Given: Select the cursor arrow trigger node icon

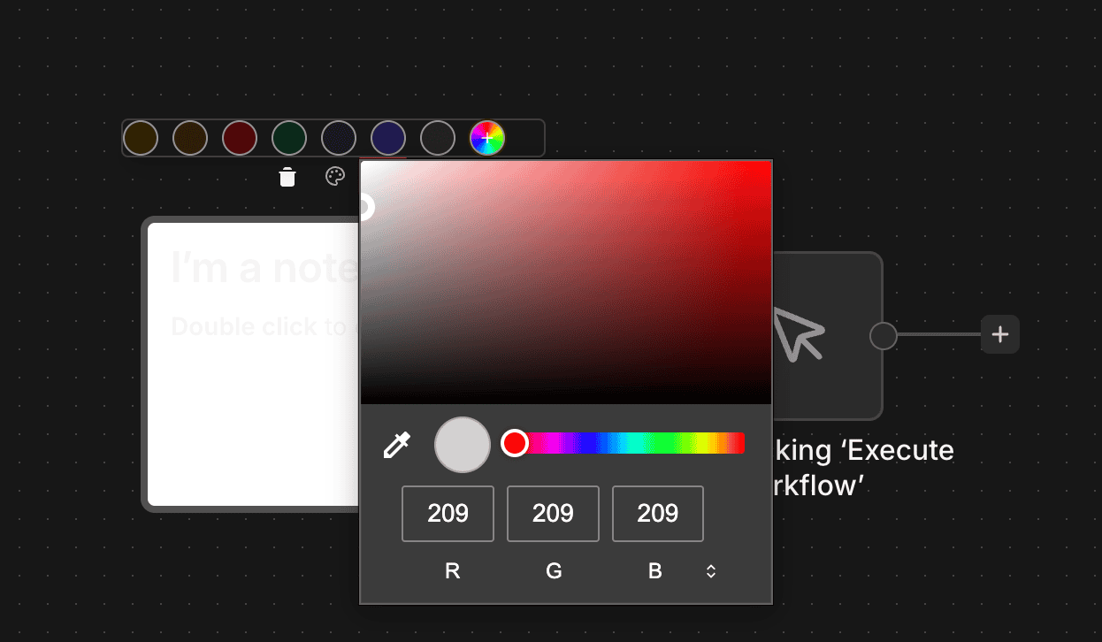Looking at the screenshot, I should click(799, 332).
